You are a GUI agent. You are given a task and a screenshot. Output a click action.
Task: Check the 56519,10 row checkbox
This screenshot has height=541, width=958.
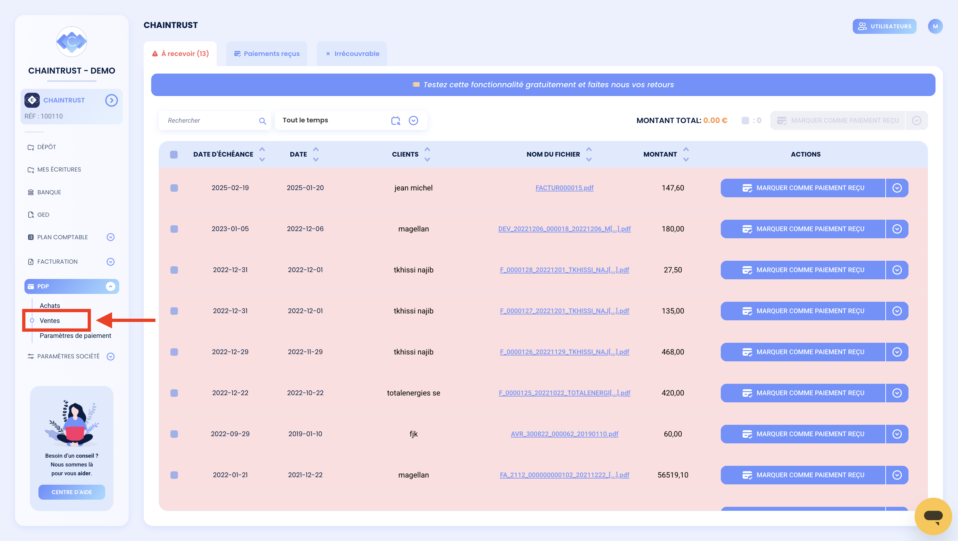click(174, 475)
